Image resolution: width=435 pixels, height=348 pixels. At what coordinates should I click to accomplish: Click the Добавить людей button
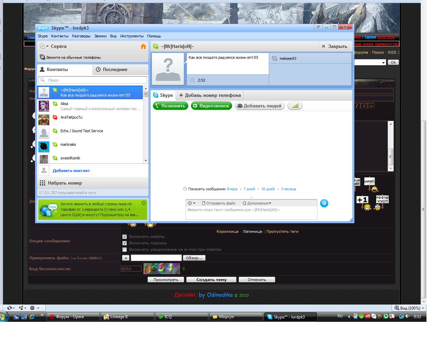260,106
